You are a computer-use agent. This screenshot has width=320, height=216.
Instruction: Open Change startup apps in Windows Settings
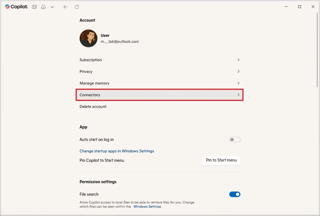pos(117,151)
